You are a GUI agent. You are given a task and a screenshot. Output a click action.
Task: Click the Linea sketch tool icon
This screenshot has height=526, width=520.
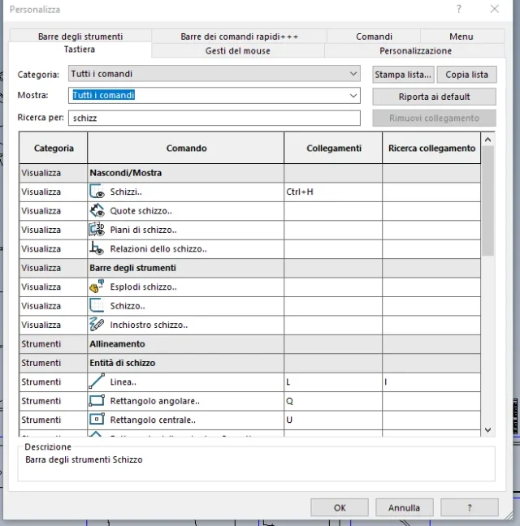[x=97, y=382]
